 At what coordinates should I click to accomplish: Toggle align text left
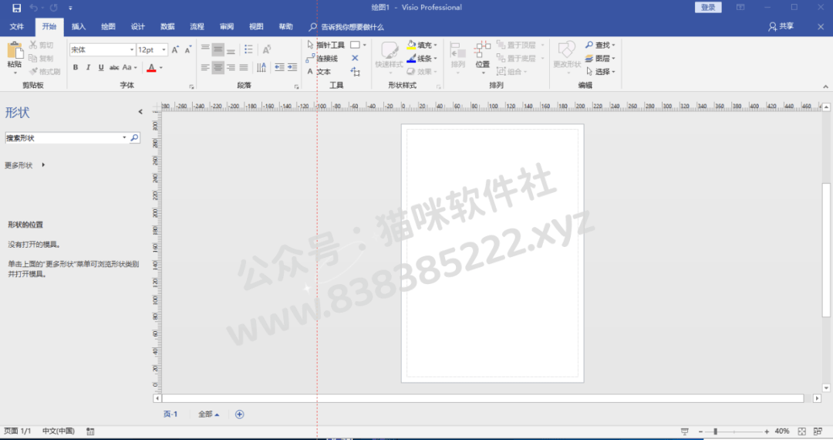pyautogui.click(x=205, y=67)
